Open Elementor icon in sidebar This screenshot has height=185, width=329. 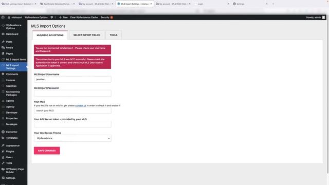point(3,132)
